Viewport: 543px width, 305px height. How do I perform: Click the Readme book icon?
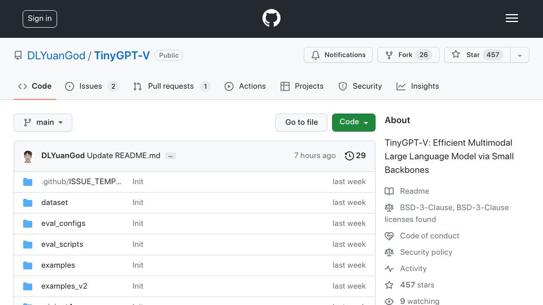point(389,191)
